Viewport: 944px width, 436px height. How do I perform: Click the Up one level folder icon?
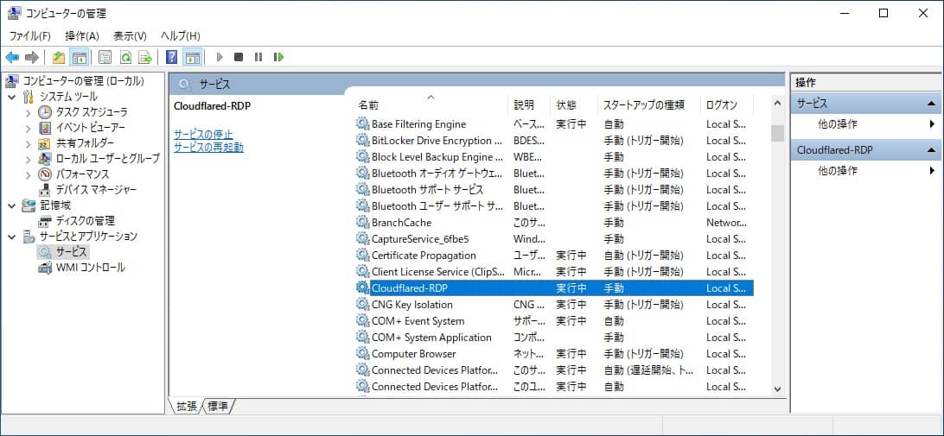click(x=59, y=57)
